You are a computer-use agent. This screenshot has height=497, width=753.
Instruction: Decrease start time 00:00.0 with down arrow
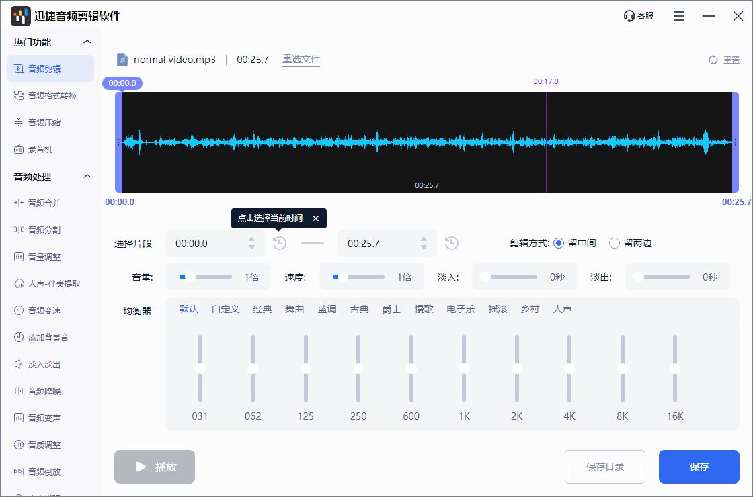[x=251, y=247]
